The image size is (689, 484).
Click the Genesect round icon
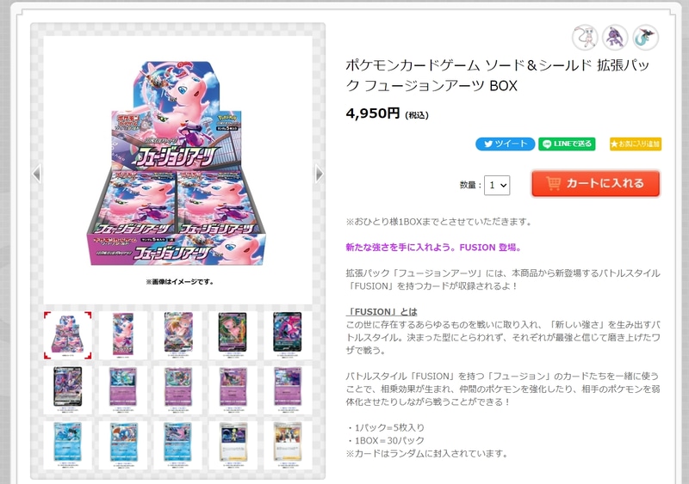pyautogui.click(x=615, y=37)
